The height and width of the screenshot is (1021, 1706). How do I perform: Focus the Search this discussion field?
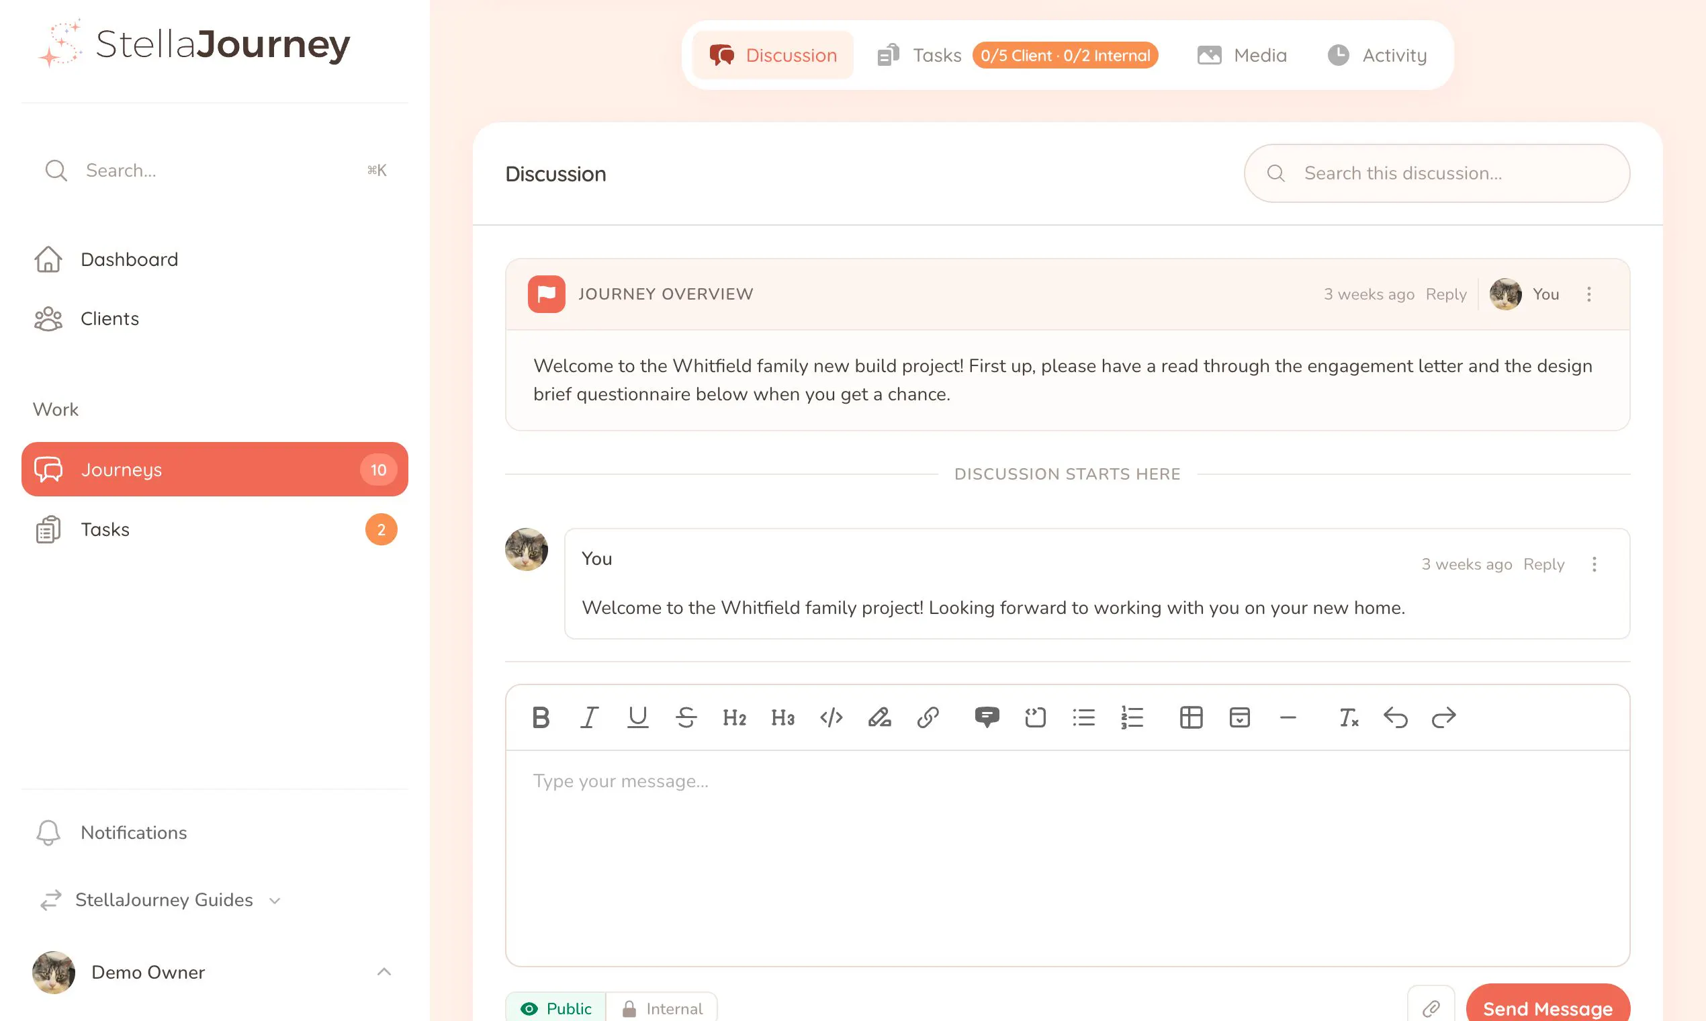coord(1437,173)
